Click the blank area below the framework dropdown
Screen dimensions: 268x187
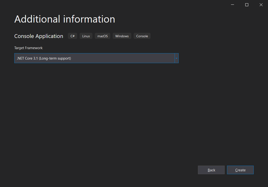pyautogui.click(x=96, y=104)
